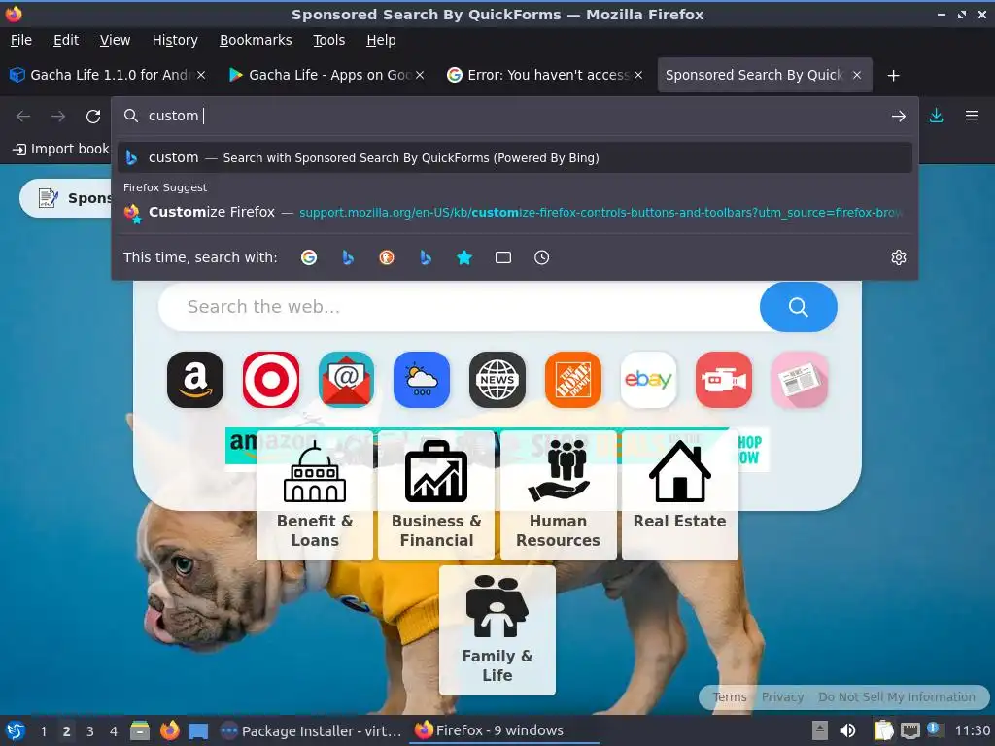Search in Bookmarks via star icon

click(464, 257)
